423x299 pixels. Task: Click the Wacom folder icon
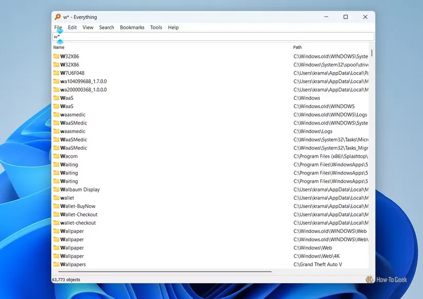point(57,156)
